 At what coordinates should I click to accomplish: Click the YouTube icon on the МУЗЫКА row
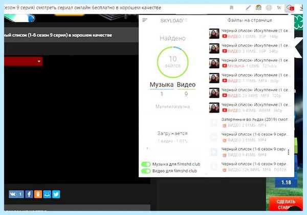tap(225, 66)
